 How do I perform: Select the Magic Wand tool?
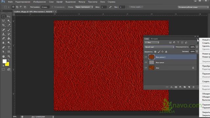[x=9, y=21]
